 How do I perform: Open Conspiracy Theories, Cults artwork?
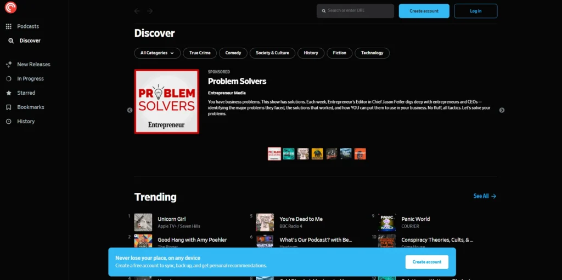[387, 241]
